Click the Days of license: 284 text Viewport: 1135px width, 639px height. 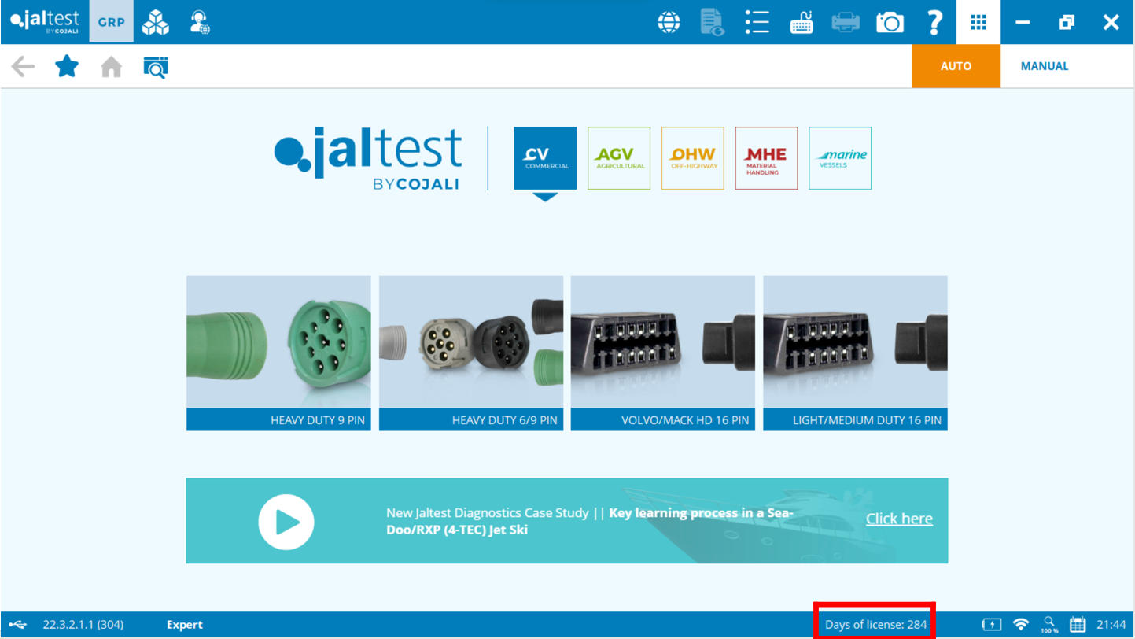875,625
